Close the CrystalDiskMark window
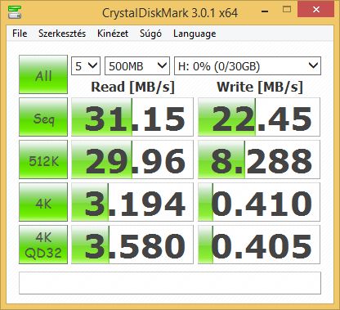The height and width of the screenshot is (310, 340). pos(316,10)
